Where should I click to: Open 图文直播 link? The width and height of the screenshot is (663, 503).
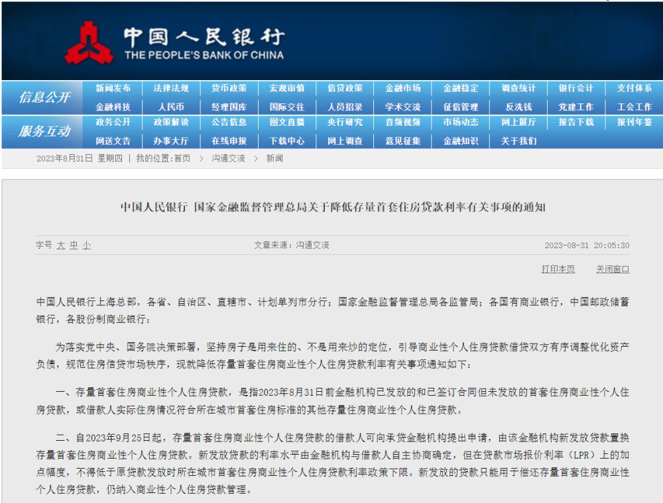click(x=286, y=122)
